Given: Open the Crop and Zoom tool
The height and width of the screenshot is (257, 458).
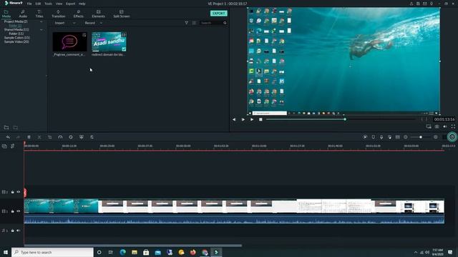Looking at the screenshot, I should [49, 137].
